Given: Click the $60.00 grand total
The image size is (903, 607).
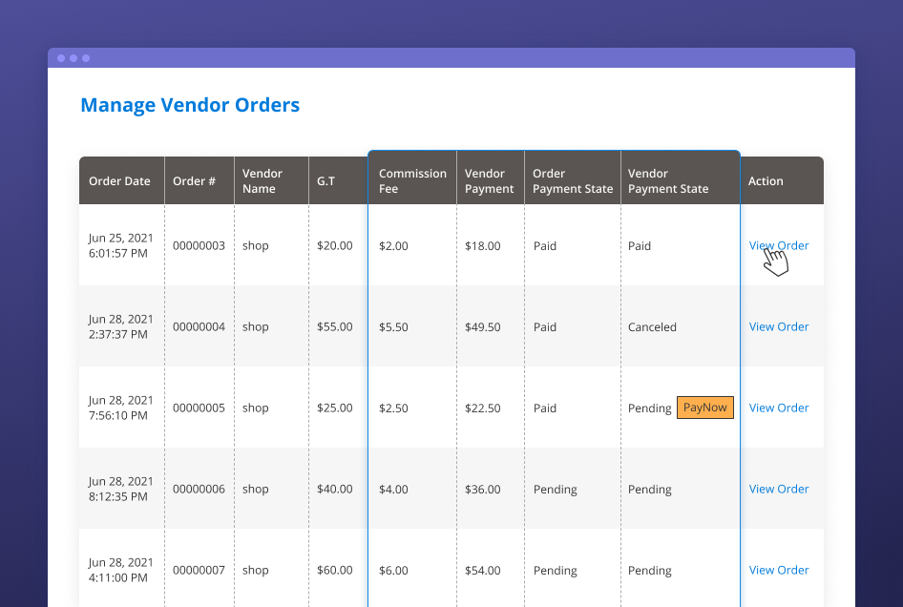Looking at the screenshot, I should coord(335,570).
